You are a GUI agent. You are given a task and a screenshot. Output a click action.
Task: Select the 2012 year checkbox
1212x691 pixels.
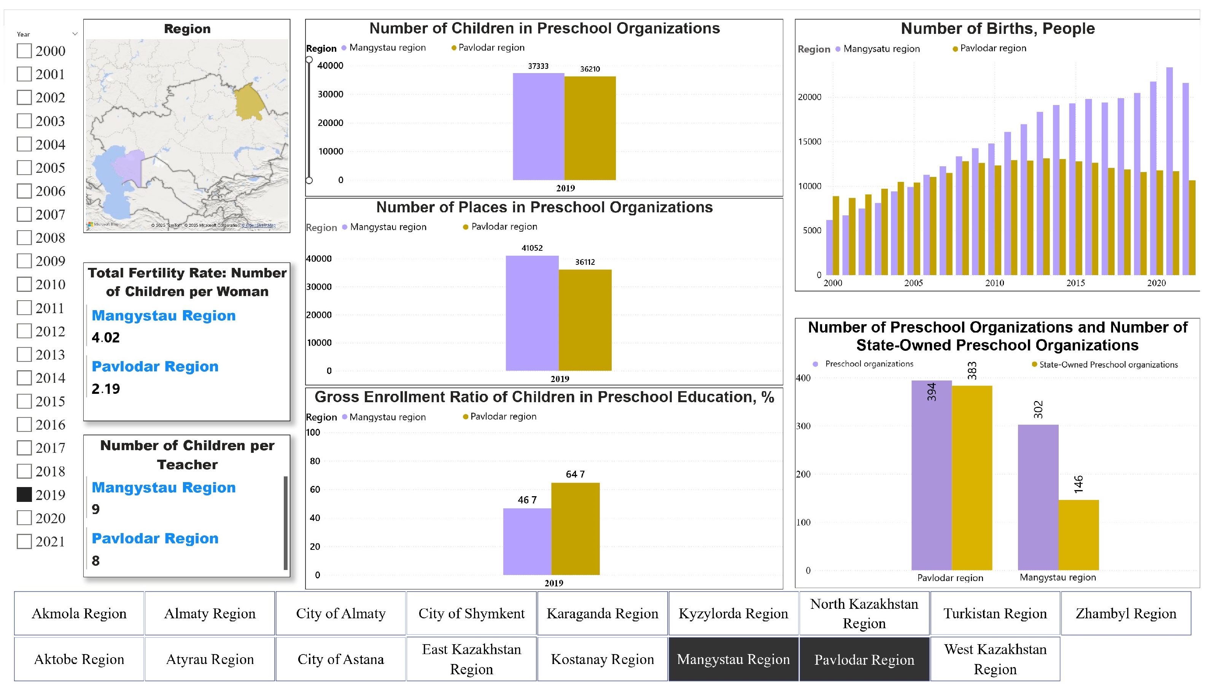pyautogui.click(x=24, y=331)
